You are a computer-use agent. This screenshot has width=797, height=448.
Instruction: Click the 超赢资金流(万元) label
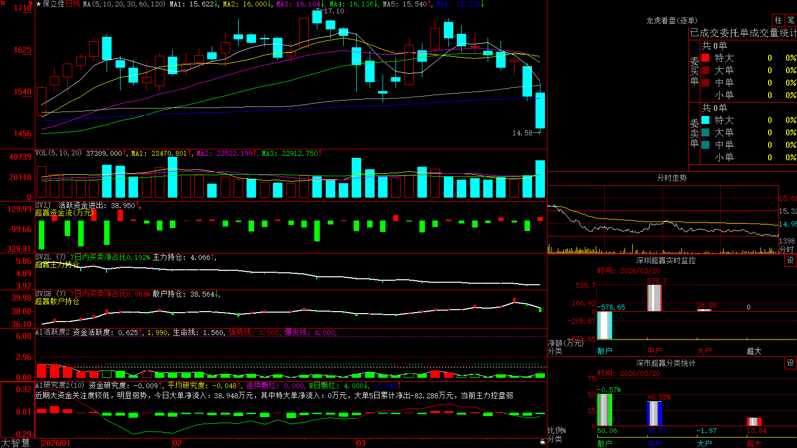click(x=65, y=213)
